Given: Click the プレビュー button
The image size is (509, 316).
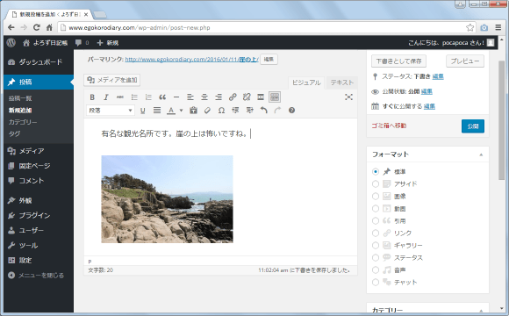Looking at the screenshot, I should pyautogui.click(x=465, y=61).
